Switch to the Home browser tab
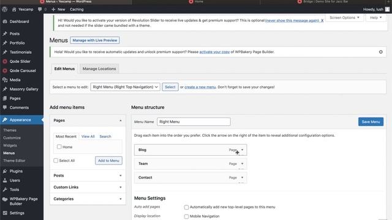392x220 pixels. [197, 1]
